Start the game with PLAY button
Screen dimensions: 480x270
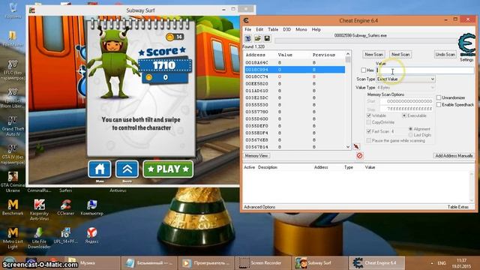[x=168, y=169]
